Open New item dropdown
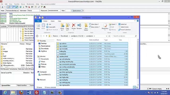Image resolution: width=170 pixels, height=95 pixels. coord(94,24)
